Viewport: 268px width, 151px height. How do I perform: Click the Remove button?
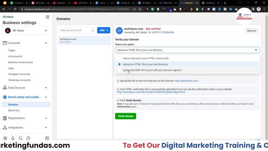click(x=251, y=31)
